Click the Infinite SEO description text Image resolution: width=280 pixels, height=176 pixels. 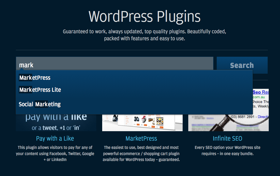pos(227,151)
